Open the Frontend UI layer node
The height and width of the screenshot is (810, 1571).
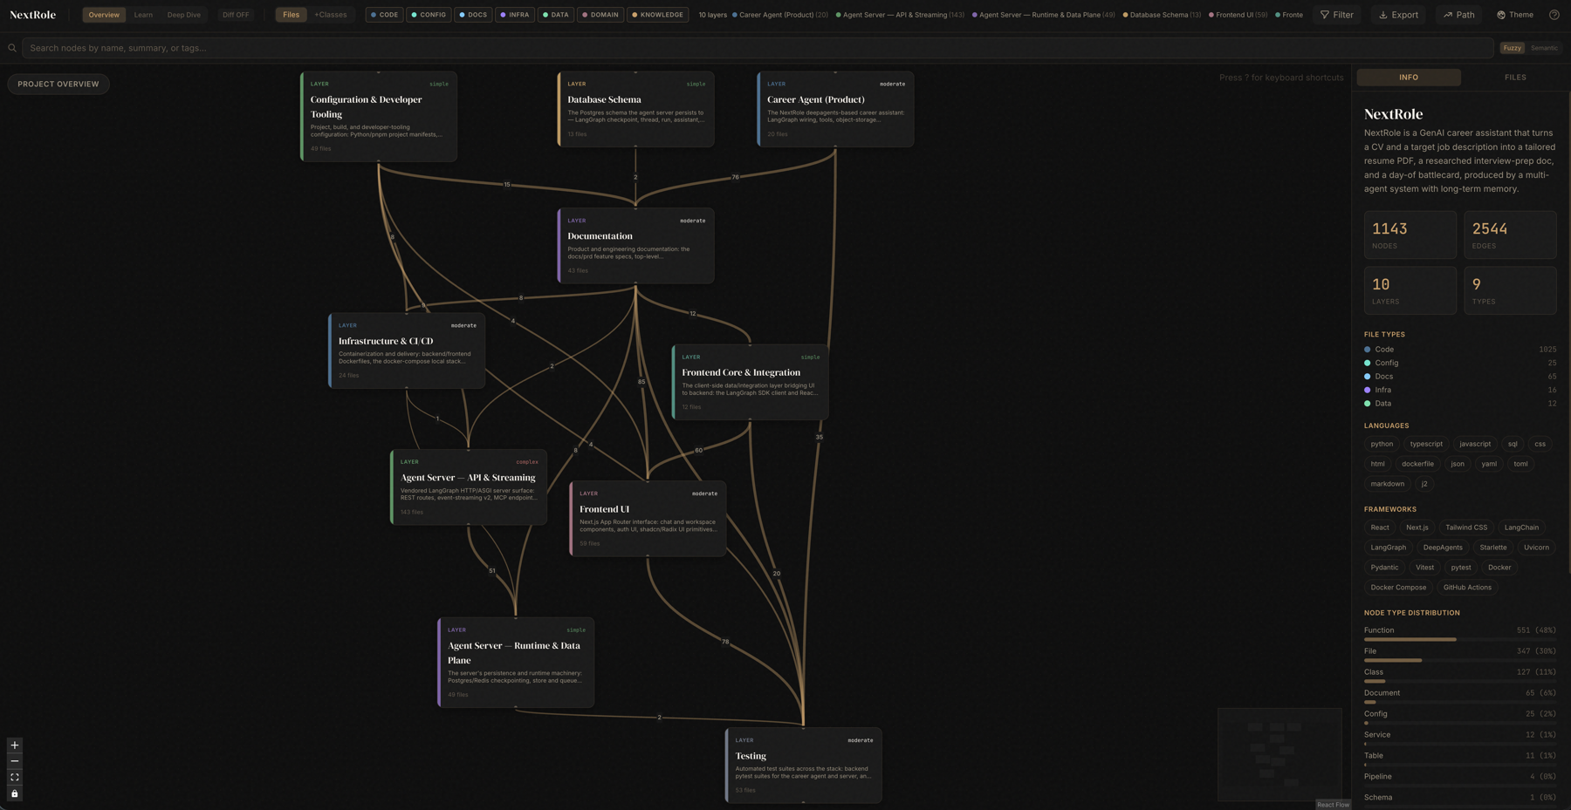648,519
